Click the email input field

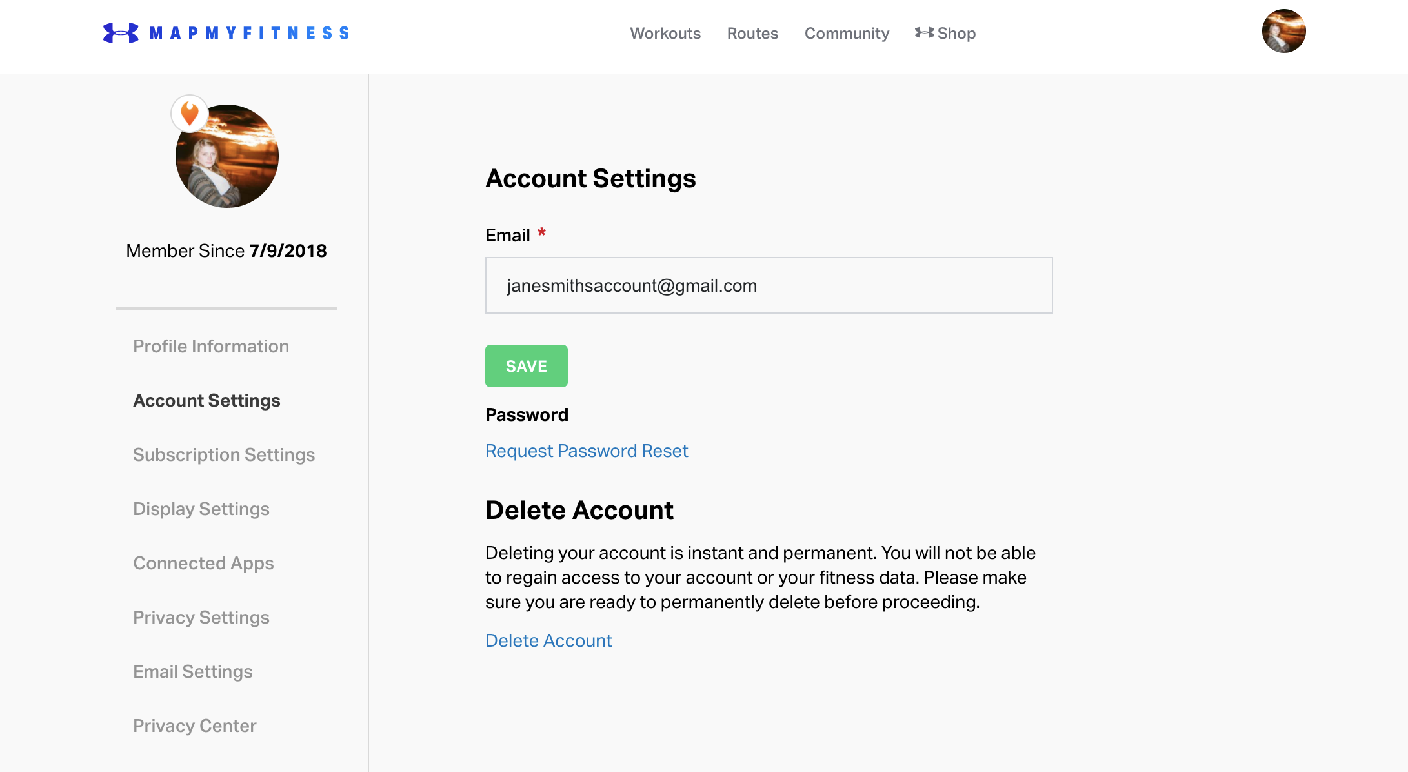pyautogui.click(x=769, y=285)
